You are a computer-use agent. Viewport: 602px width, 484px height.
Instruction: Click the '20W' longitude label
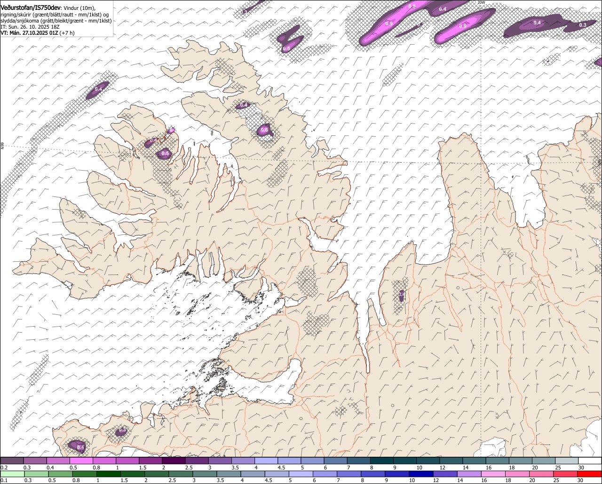[481, 2]
